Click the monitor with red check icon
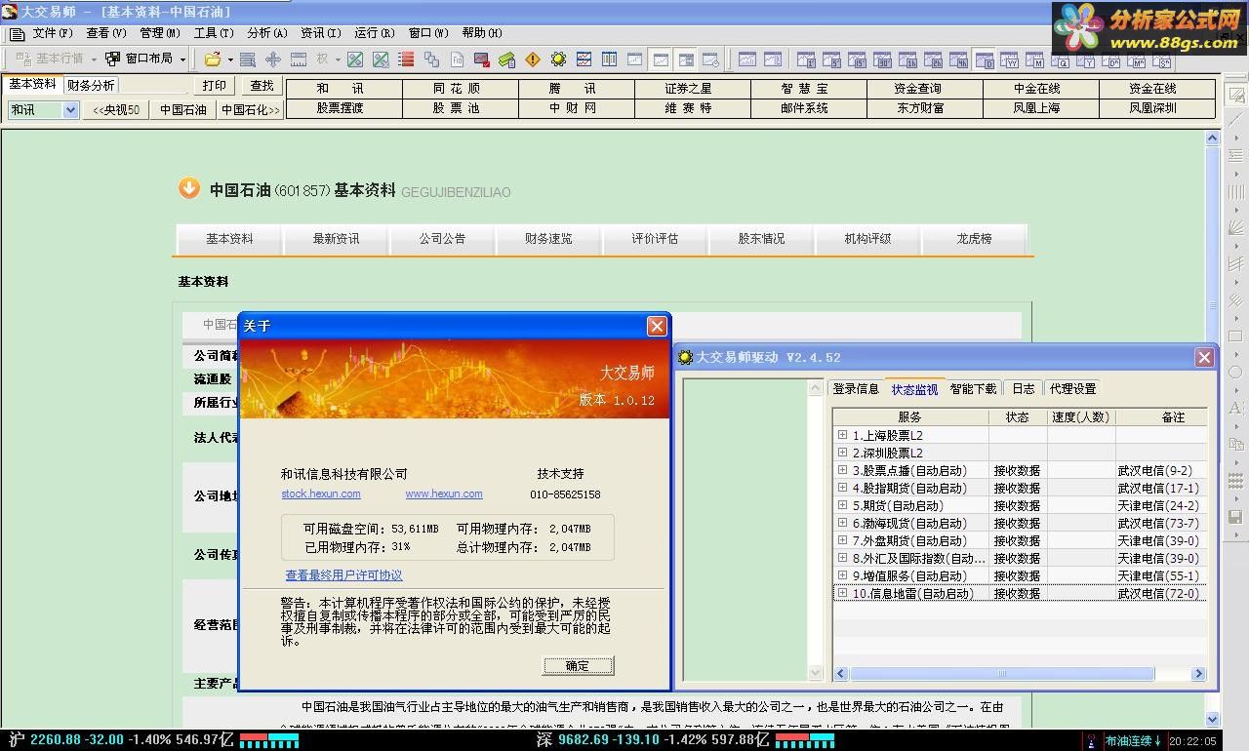Screen dimensions: 1249x751 (482, 59)
